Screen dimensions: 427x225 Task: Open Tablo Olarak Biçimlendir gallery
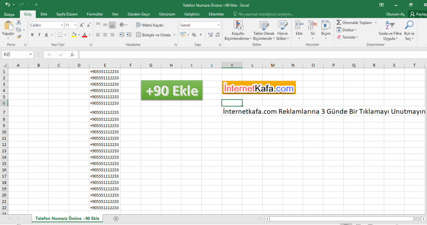(264, 30)
